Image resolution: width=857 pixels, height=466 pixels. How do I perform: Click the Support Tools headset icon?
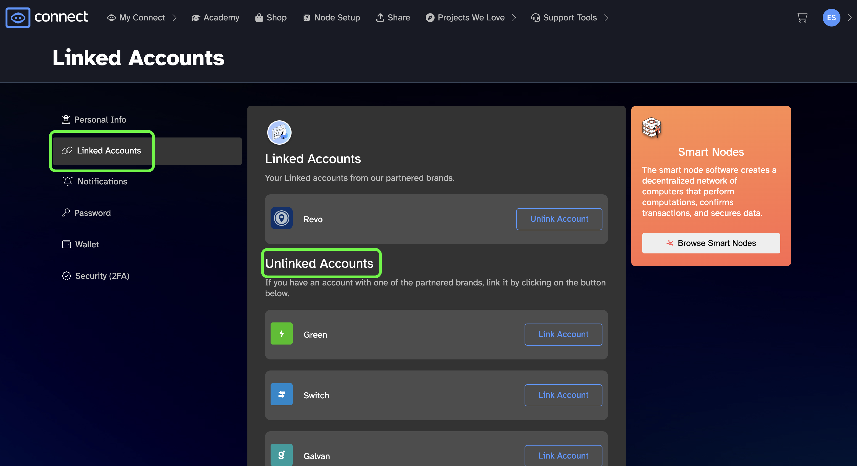pos(535,18)
